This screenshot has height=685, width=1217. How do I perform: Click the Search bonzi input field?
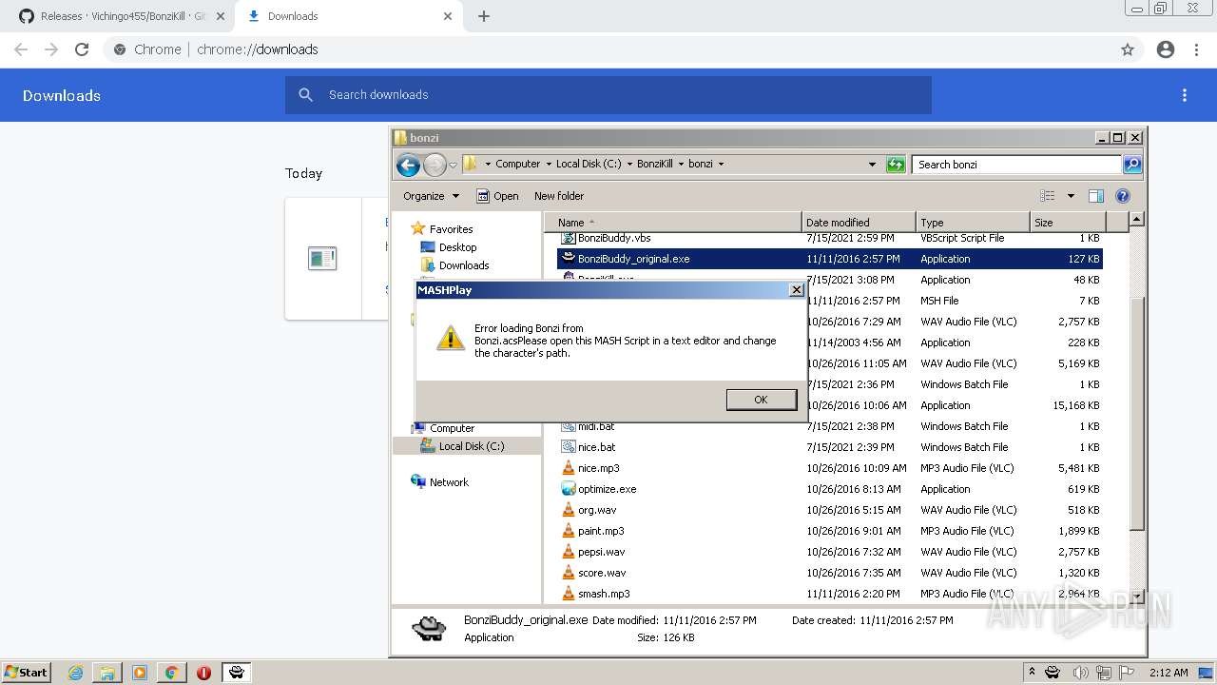(x=1016, y=165)
